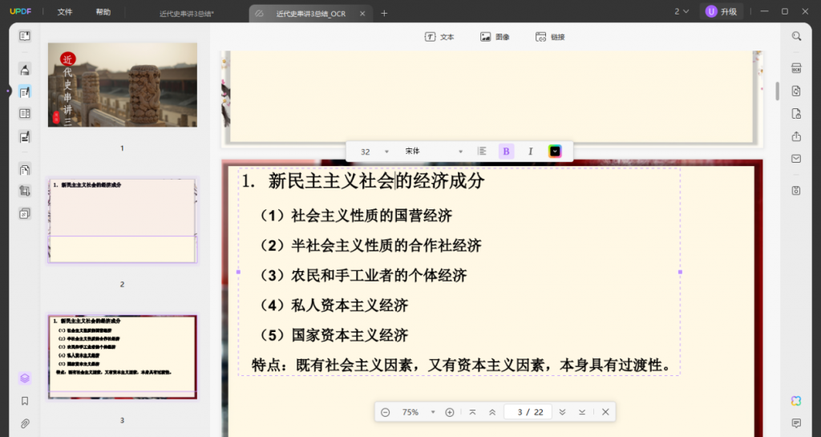Open the 宋体 font family dropdown
The image size is (821, 437).
coord(460,152)
